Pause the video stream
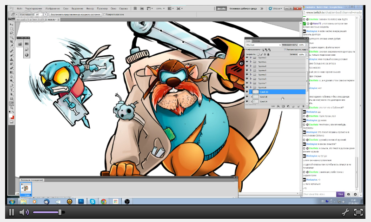 coord(11,212)
